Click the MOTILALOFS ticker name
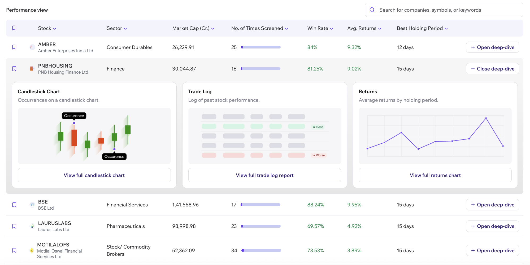 (53, 245)
